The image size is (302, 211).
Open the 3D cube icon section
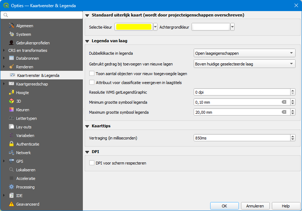(11, 101)
